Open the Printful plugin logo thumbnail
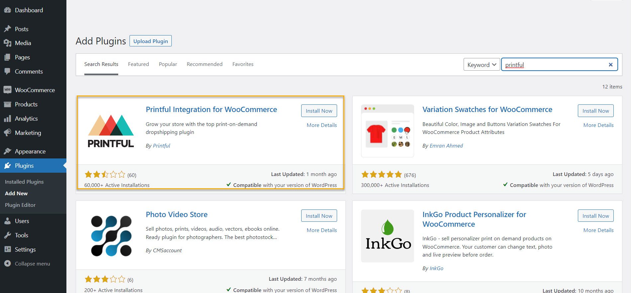 (x=111, y=131)
